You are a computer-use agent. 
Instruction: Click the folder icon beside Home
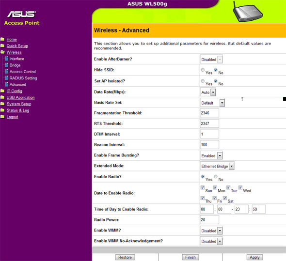tap(2, 39)
